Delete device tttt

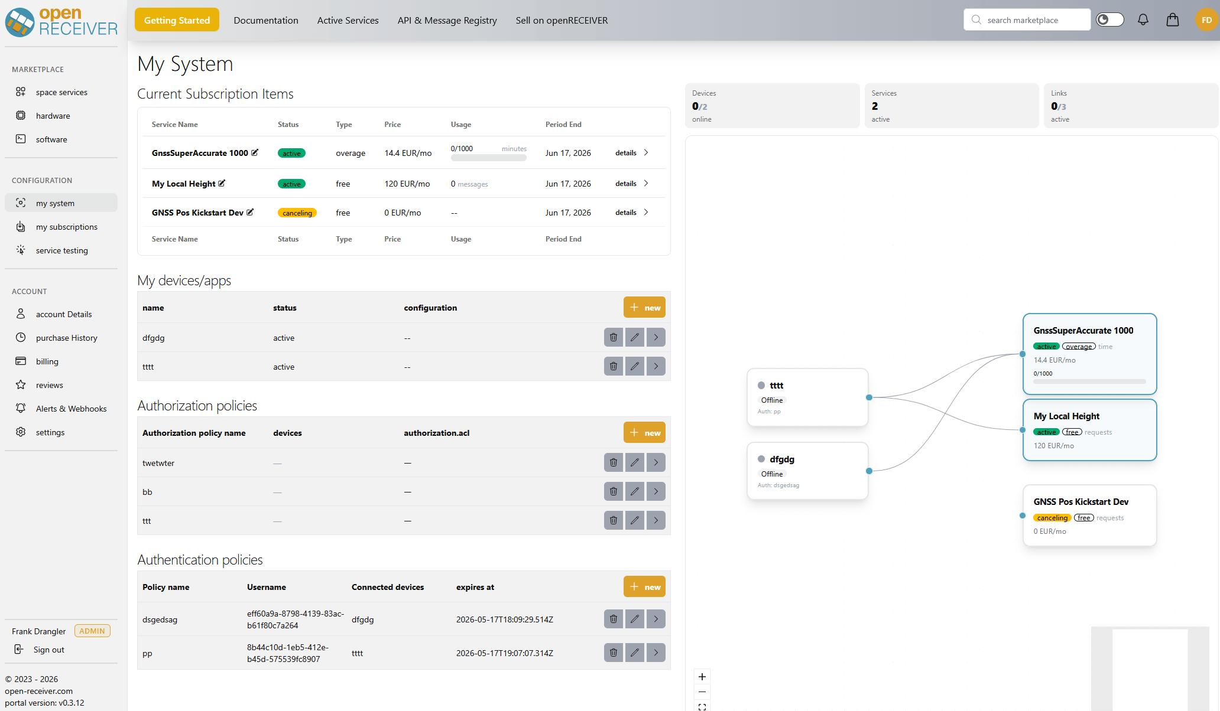point(614,366)
